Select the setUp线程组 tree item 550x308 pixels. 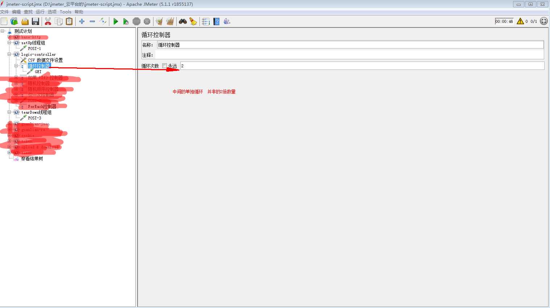pyautogui.click(x=33, y=43)
